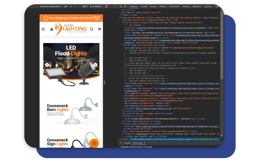
Task: Follow the lazysizes.min.js script link
Action: point(171,28)
